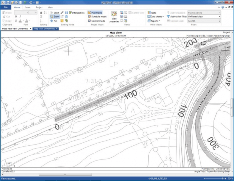This screenshot has height=181, width=234.
Task: Open the File menu button
Action: [6, 7]
